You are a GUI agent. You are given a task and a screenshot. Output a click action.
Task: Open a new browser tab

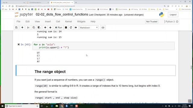76,2
